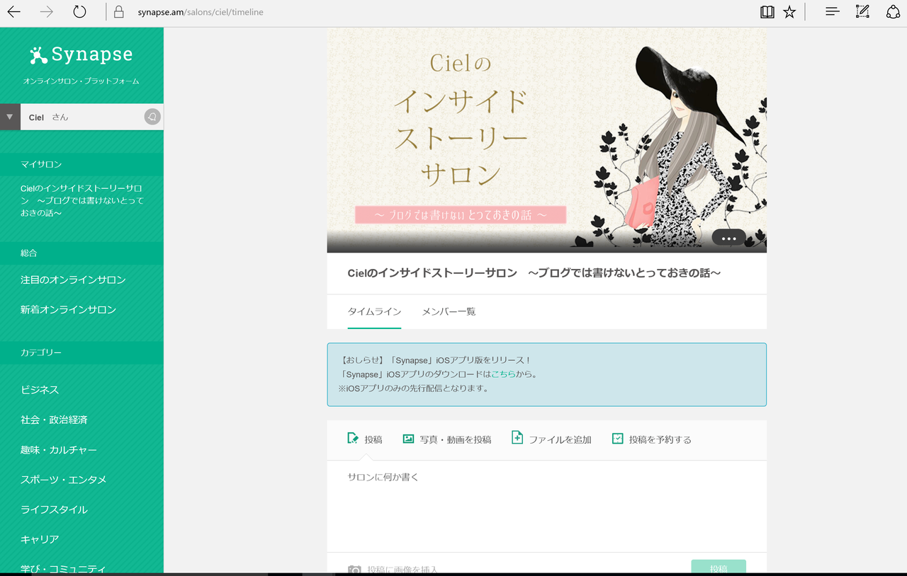The width and height of the screenshot is (907, 576).
Task: Click the checkbox icon for 投稿を予約する
Action: [x=618, y=439]
